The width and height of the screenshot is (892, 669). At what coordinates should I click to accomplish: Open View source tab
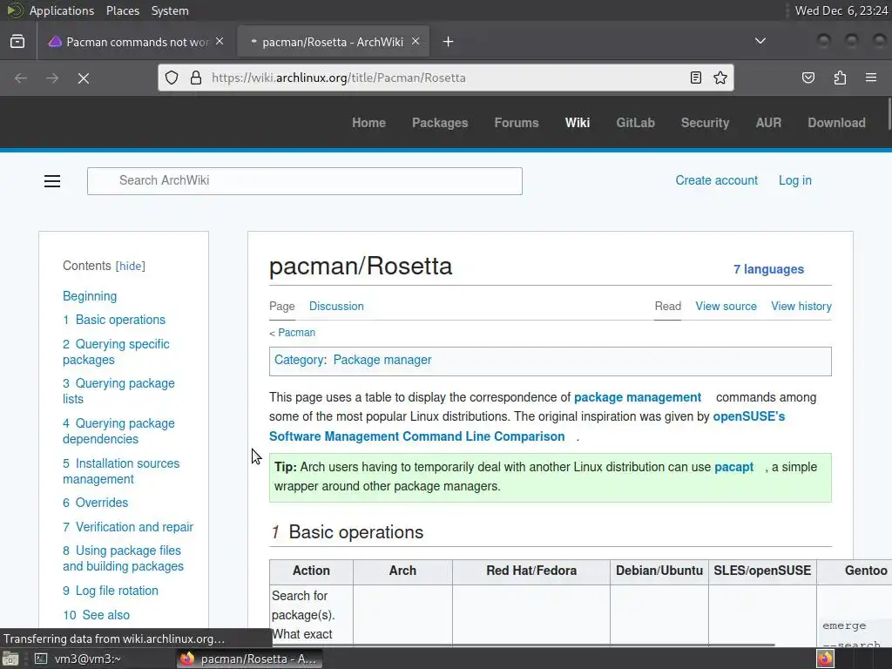726,306
